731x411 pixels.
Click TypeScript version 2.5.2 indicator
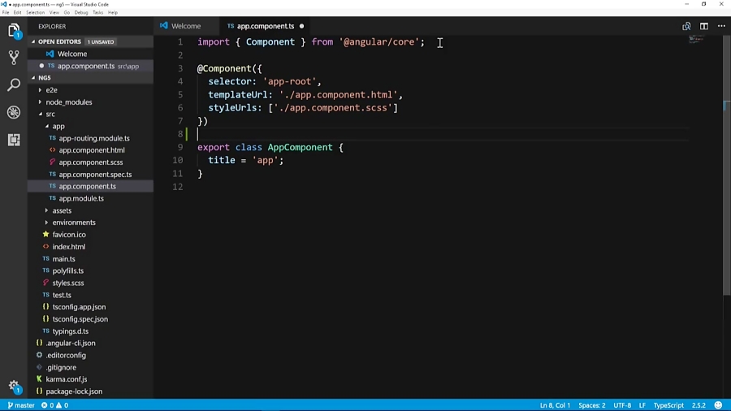[699, 405]
